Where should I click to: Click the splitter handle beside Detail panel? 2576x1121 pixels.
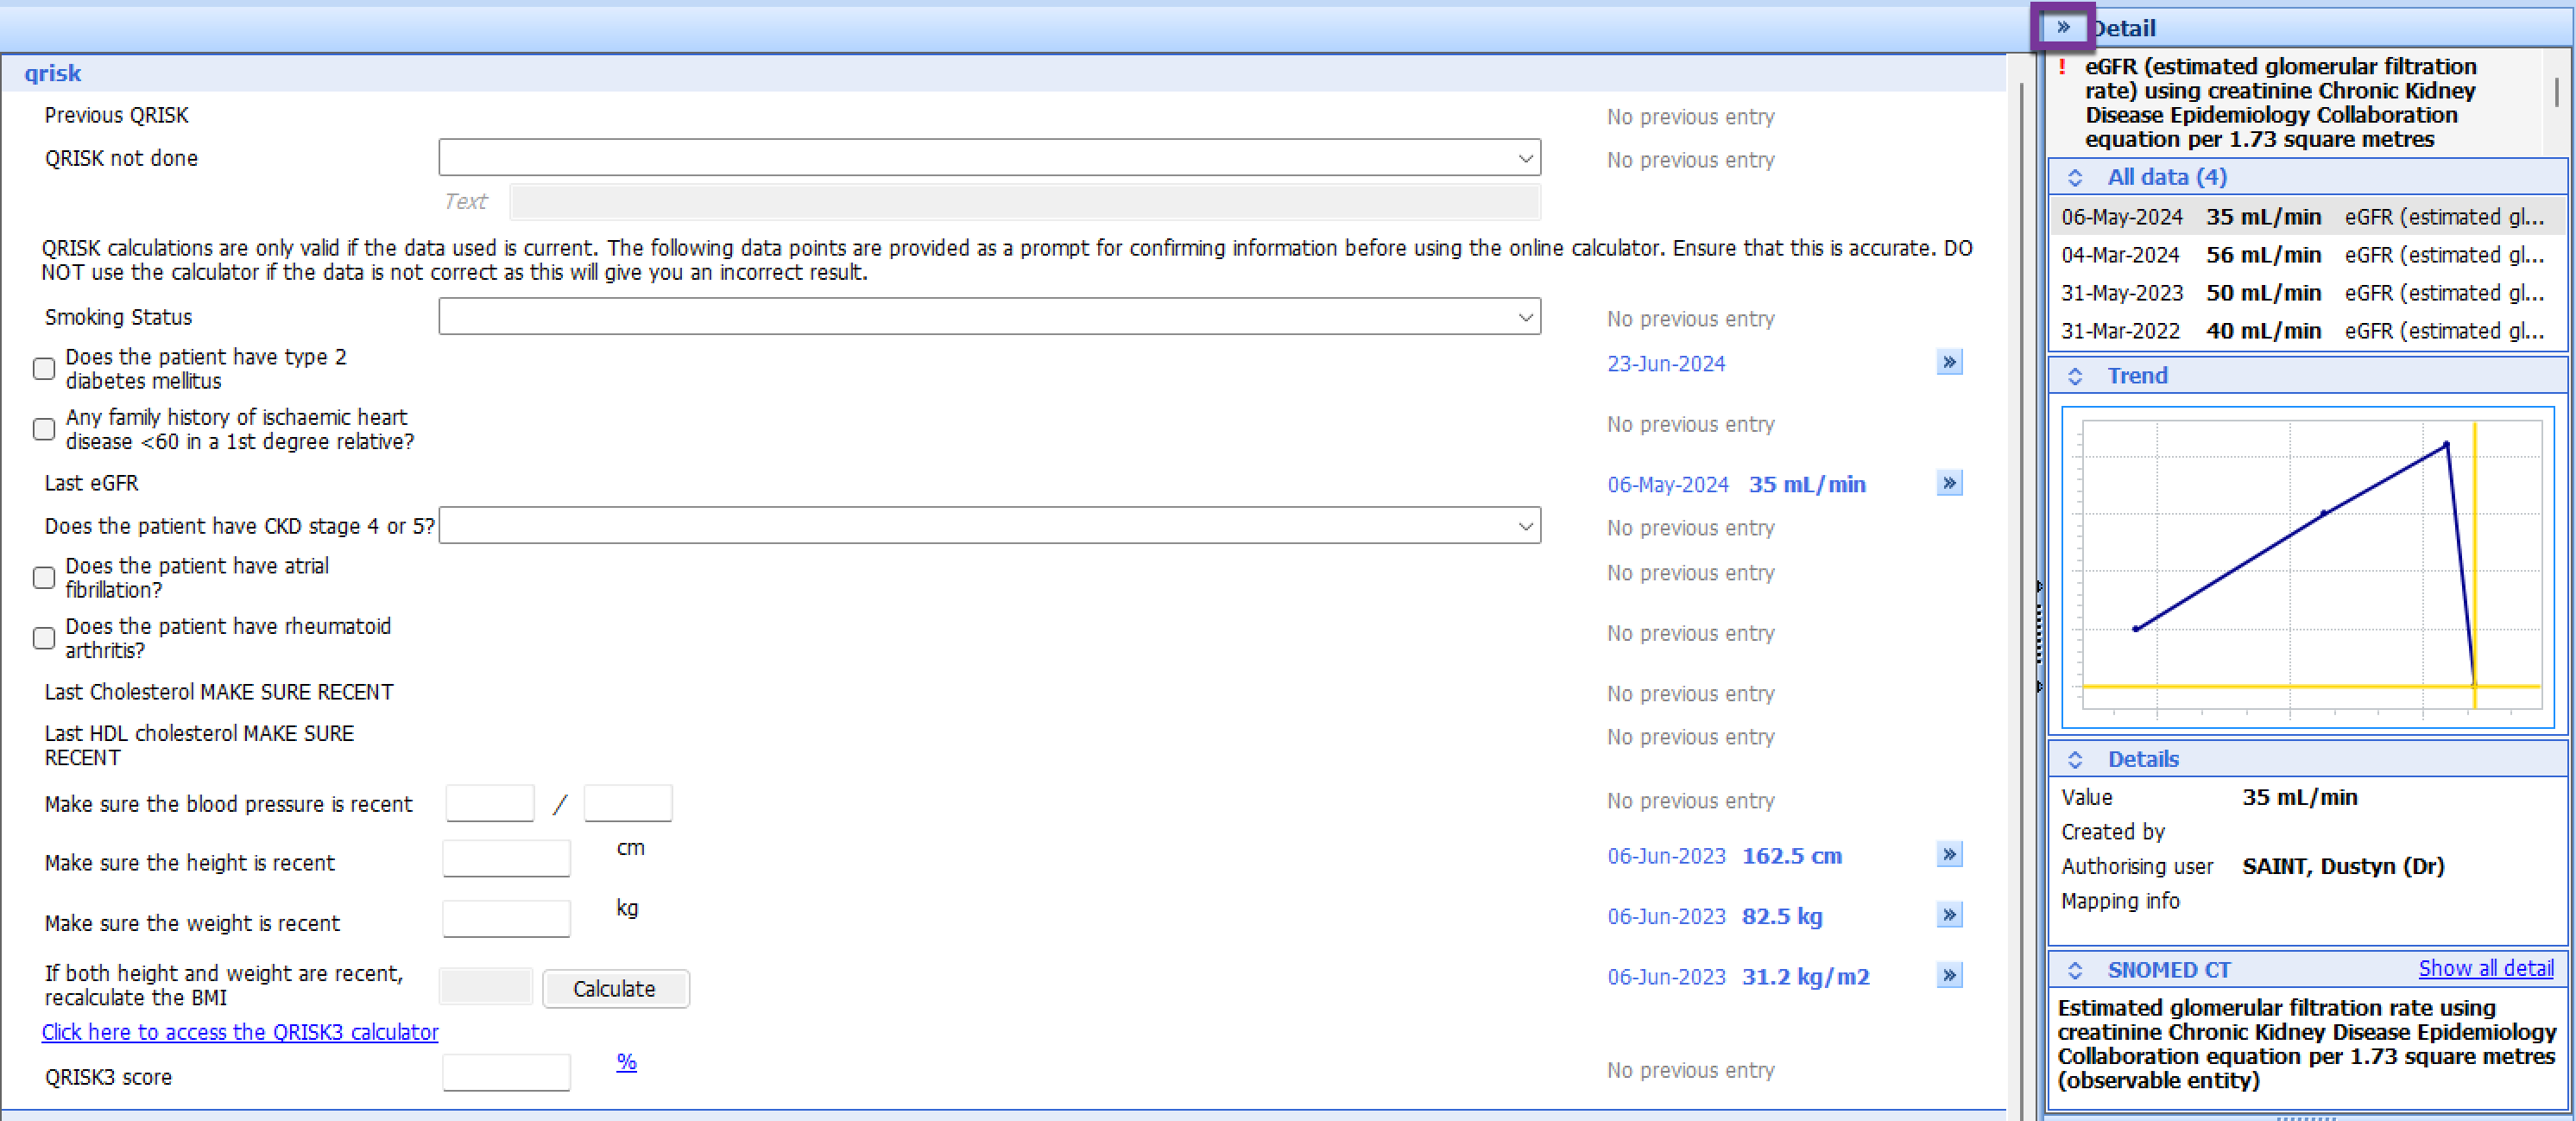[x=2039, y=637]
